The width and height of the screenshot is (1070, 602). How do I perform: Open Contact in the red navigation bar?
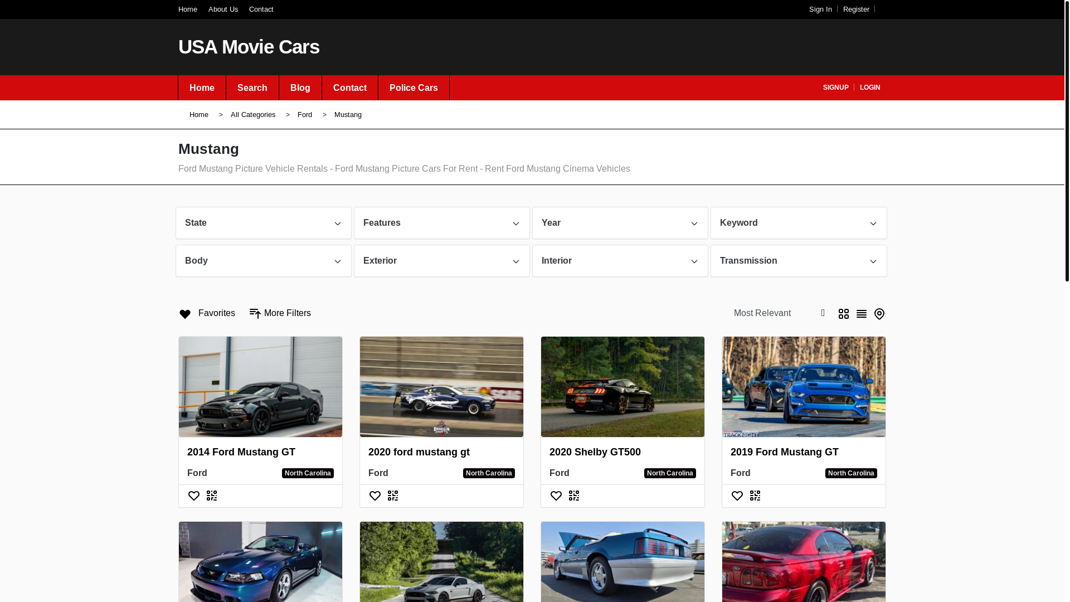click(350, 88)
